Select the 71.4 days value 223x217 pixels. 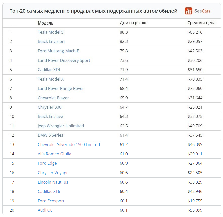coord(124,79)
